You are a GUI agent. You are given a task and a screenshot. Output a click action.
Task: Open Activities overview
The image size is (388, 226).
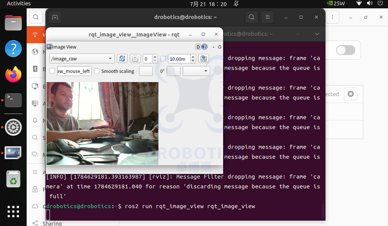tap(19, 3)
